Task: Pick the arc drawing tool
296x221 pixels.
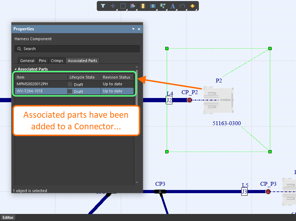Action: point(182,6)
